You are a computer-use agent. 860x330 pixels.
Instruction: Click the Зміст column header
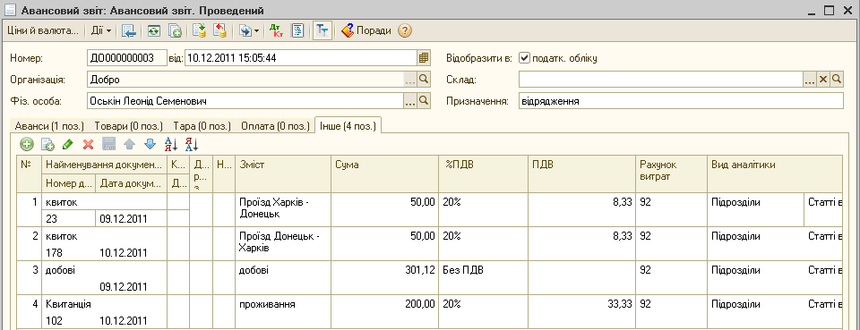click(x=283, y=173)
